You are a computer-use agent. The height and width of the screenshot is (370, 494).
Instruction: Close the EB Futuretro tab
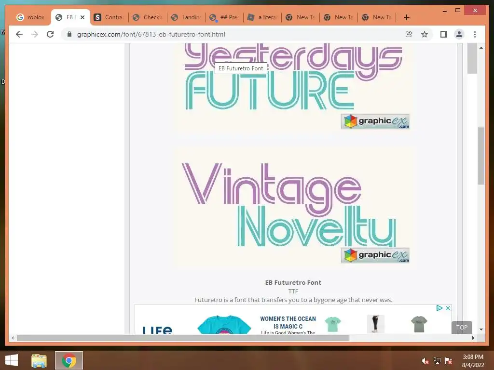click(x=82, y=17)
